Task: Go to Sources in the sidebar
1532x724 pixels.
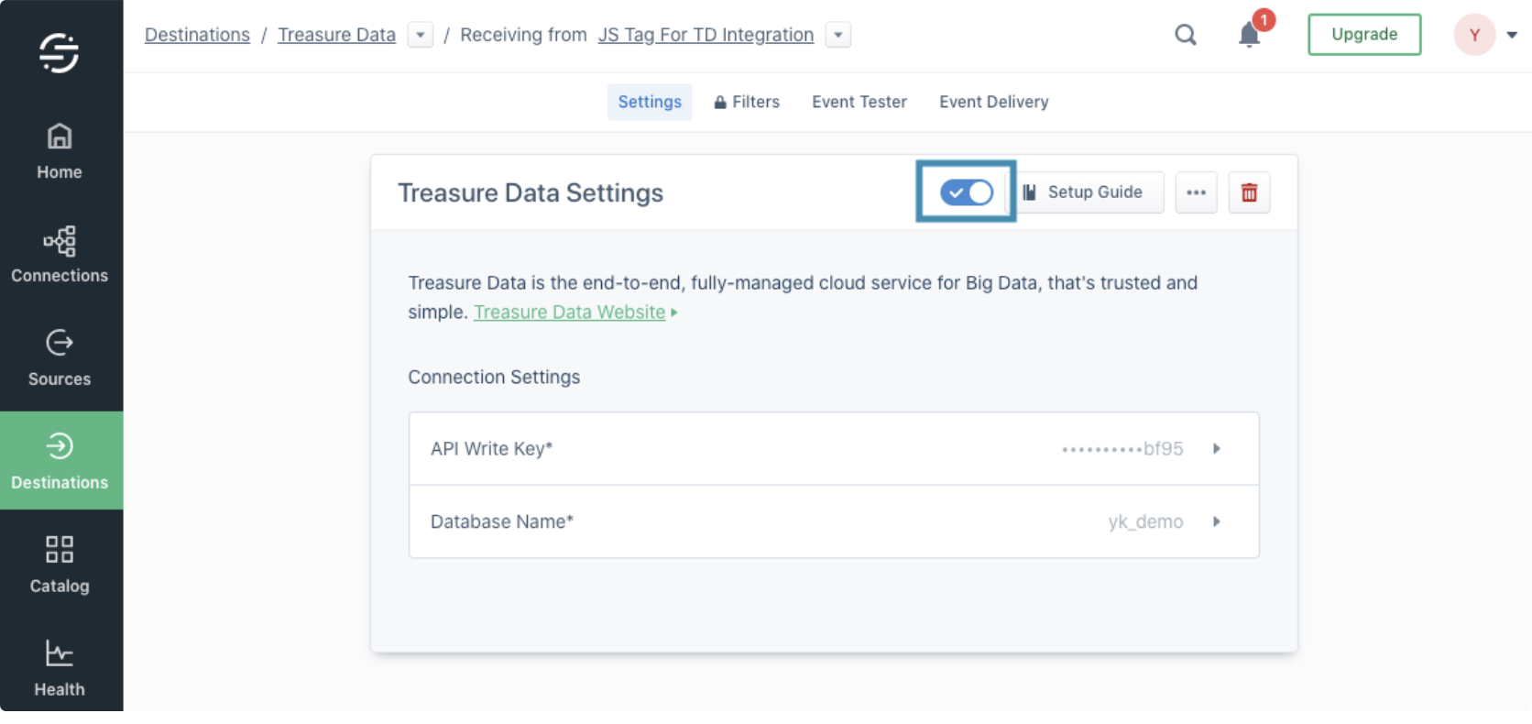Action: 60,358
